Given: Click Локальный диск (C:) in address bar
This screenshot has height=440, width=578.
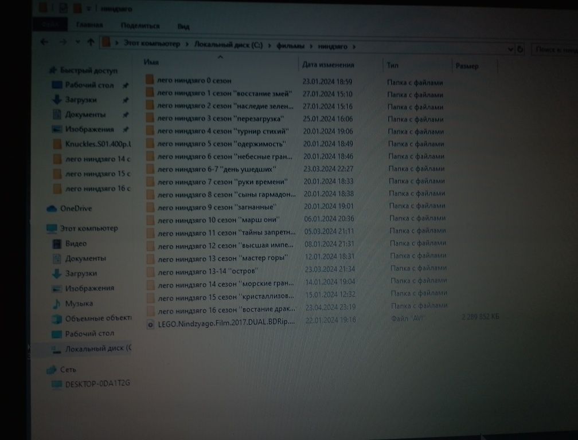Looking at the screenshot, I should pyautogui.click(x=229, y=45).
